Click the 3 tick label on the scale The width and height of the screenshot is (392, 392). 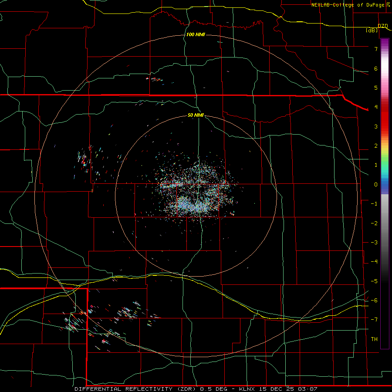click(376, 126)
